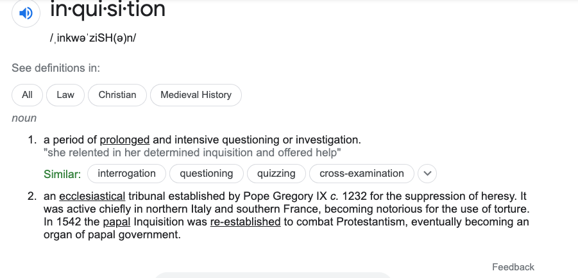578x278 pixels.
Task: Click the in·qui·si·tion headword
Action: pos(108,10)
